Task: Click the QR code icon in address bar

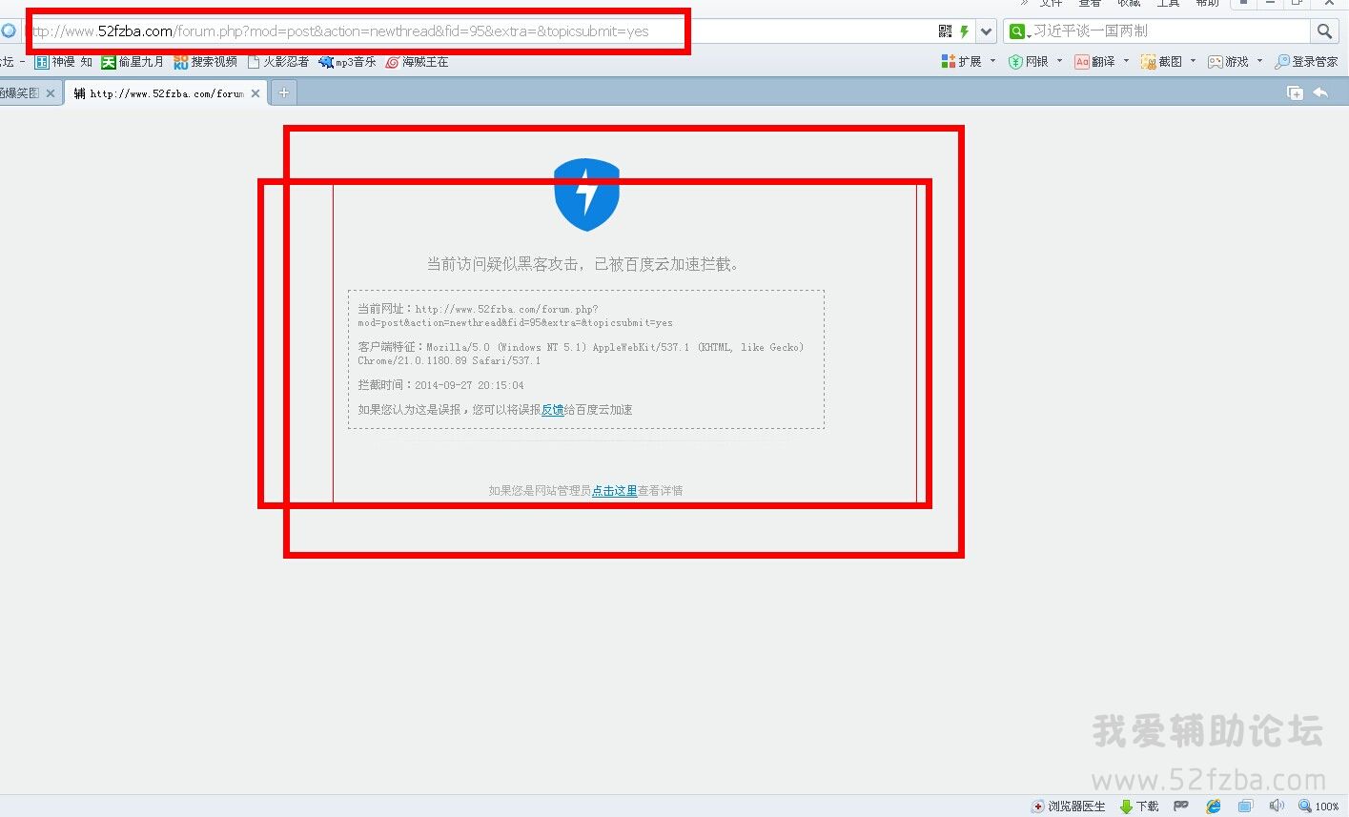Action: [945, 31]
